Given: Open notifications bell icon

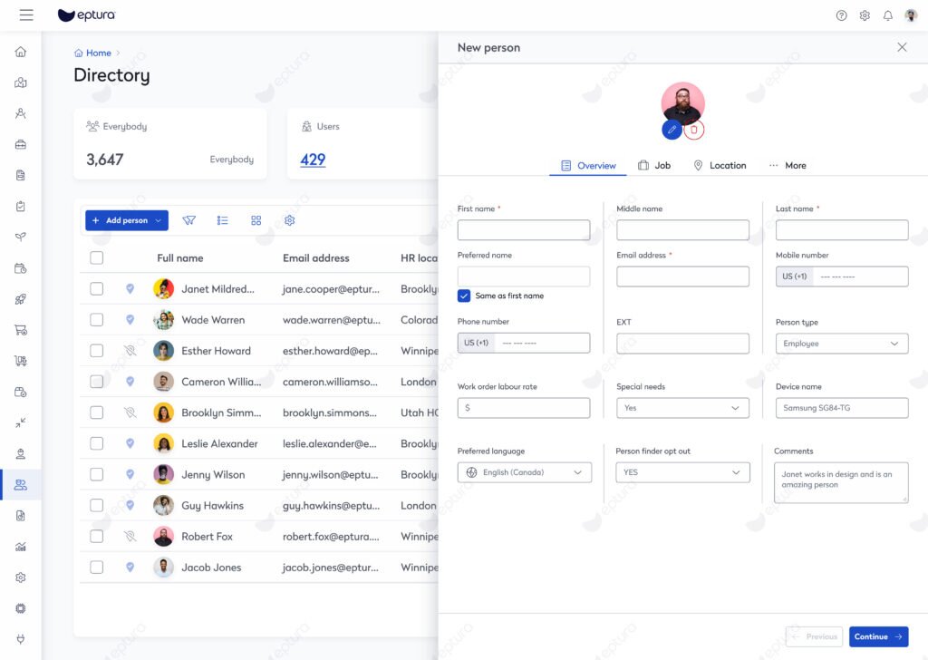Looking at the screenshot, I should [x=888, y=15].
